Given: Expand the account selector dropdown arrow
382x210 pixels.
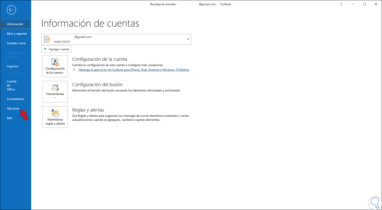Looking at the screenshot, I should point(188,39).
